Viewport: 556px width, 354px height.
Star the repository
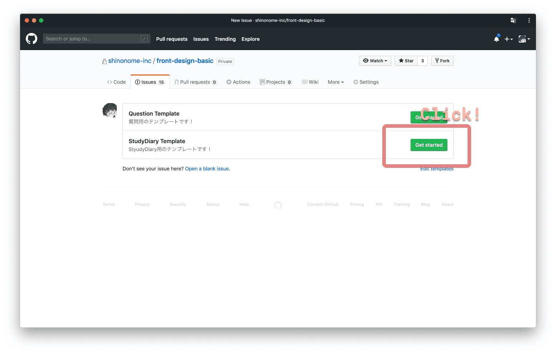tap(406, 61)
